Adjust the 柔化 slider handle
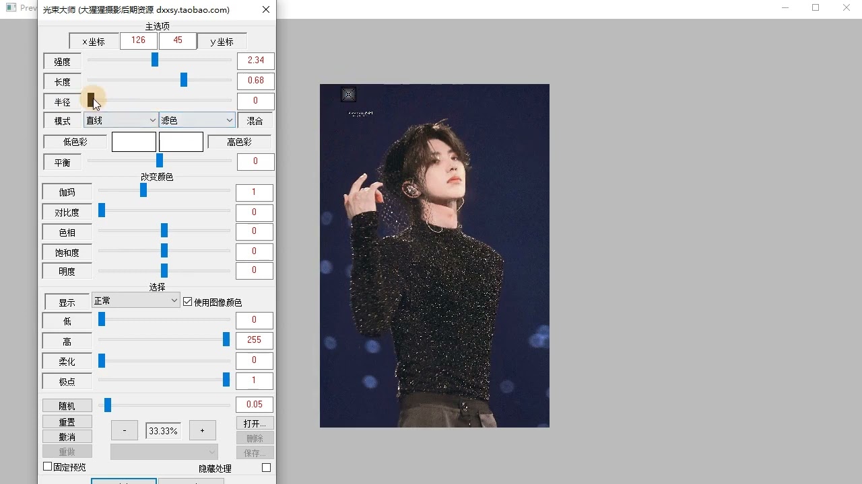This screenshot has width=862, height=484. tap(102, 361)
